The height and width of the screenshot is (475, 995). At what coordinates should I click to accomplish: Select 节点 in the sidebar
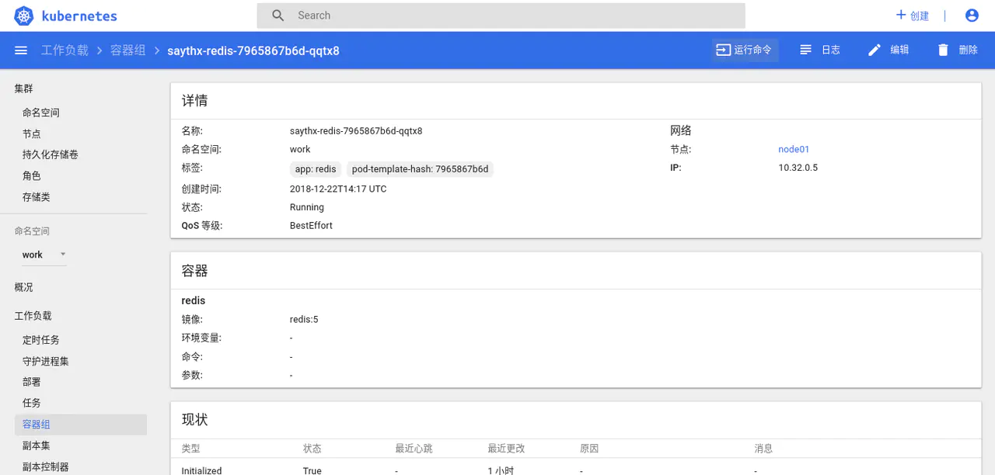tap(32, 133)
